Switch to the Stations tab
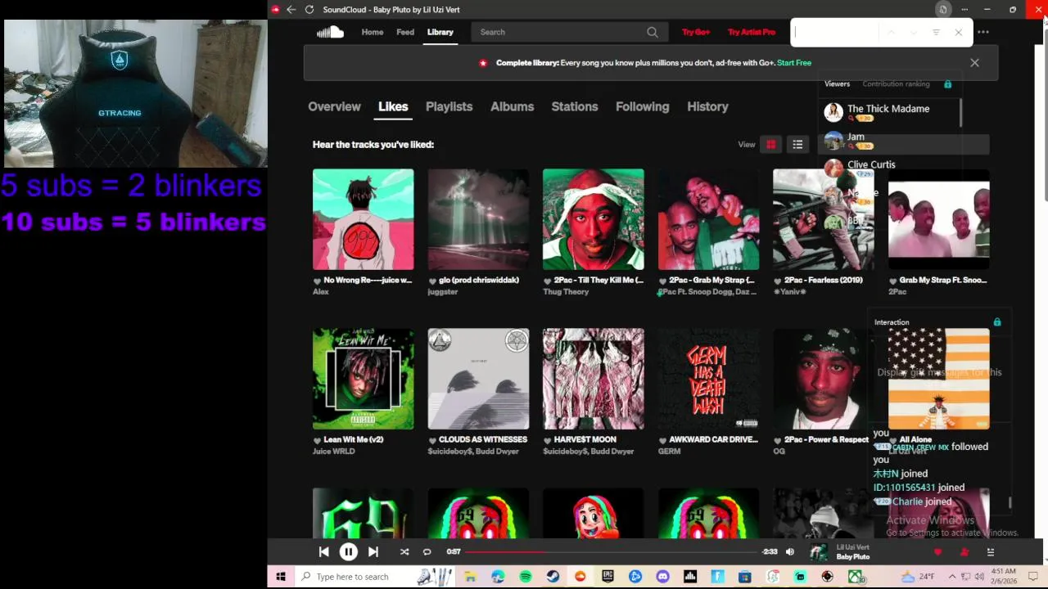The width and height of the screenshot is (1048, 589). [575, 106]
